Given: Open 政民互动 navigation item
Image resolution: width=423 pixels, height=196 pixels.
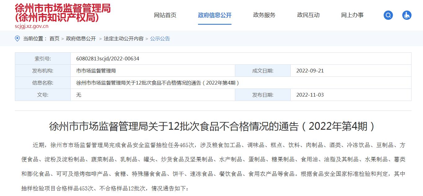Looking at the screenshot, I should click(x=308, y=15).
